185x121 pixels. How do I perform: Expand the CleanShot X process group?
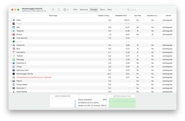11,63
